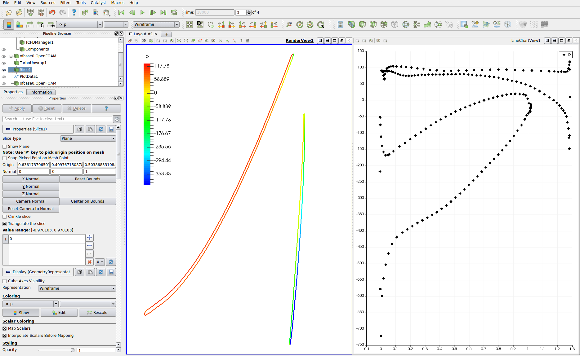Toggle the Crinkle slice checkbox
This screenshot has height=356, width=580.
point(5,217)
